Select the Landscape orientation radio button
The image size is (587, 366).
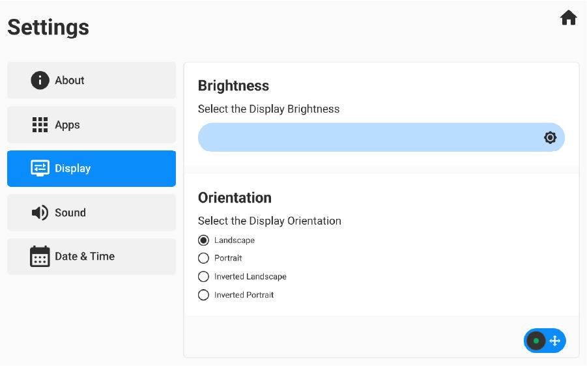point(203,240)
